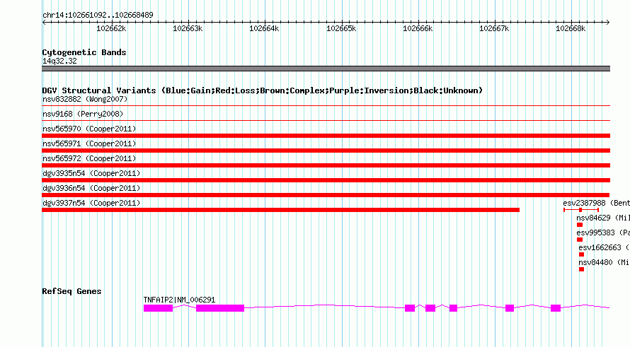Click the 102664k ruler tick label
Viewport: 630px width, 347px height.
coord(264,28)
